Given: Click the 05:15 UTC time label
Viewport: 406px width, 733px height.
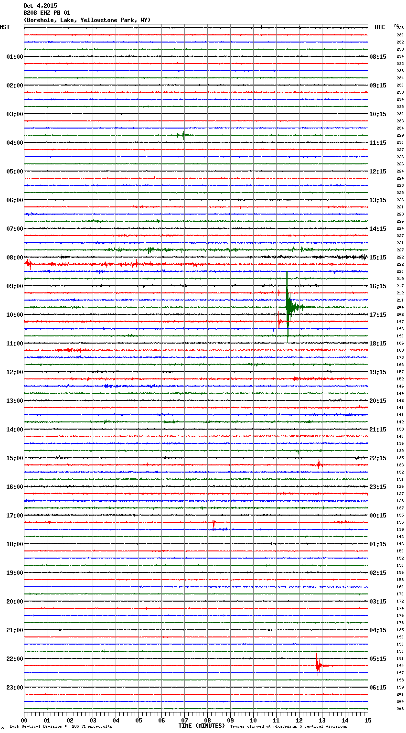Looking at the screenshot, I should [378, 659].
